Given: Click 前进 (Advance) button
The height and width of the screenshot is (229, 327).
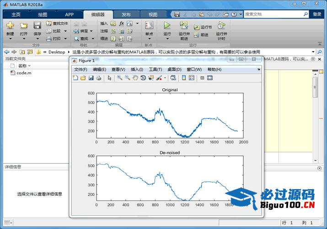Looking at the screenshot, I should (201, 35).
